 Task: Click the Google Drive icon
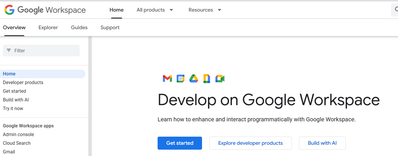point(194,79)
